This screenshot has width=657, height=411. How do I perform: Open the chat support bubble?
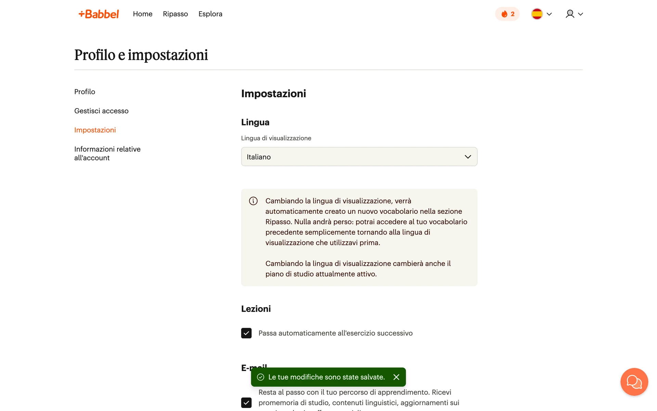click(x=634, y=382)
